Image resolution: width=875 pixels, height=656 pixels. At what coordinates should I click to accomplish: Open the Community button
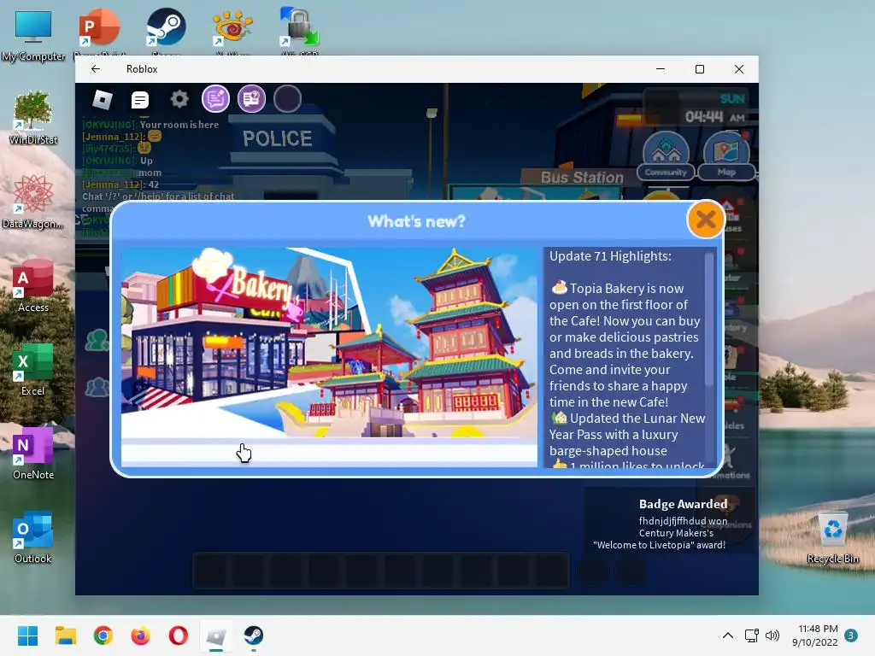coord(667,155)
